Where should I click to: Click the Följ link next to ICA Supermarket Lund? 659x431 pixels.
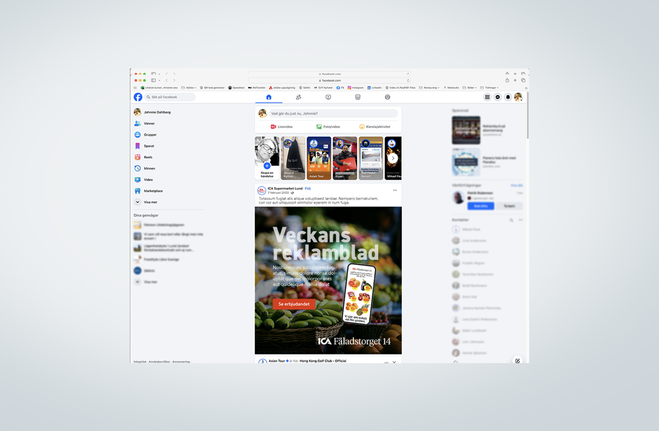coord(307,188)
